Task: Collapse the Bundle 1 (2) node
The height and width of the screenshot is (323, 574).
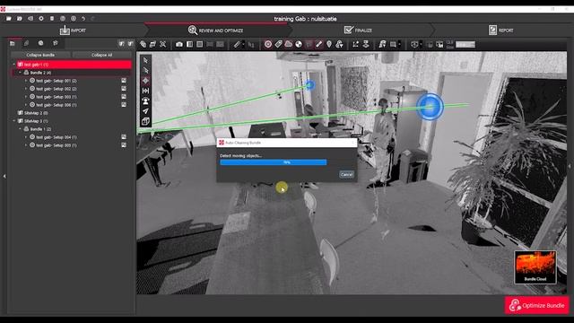Action: pos(20,129)
